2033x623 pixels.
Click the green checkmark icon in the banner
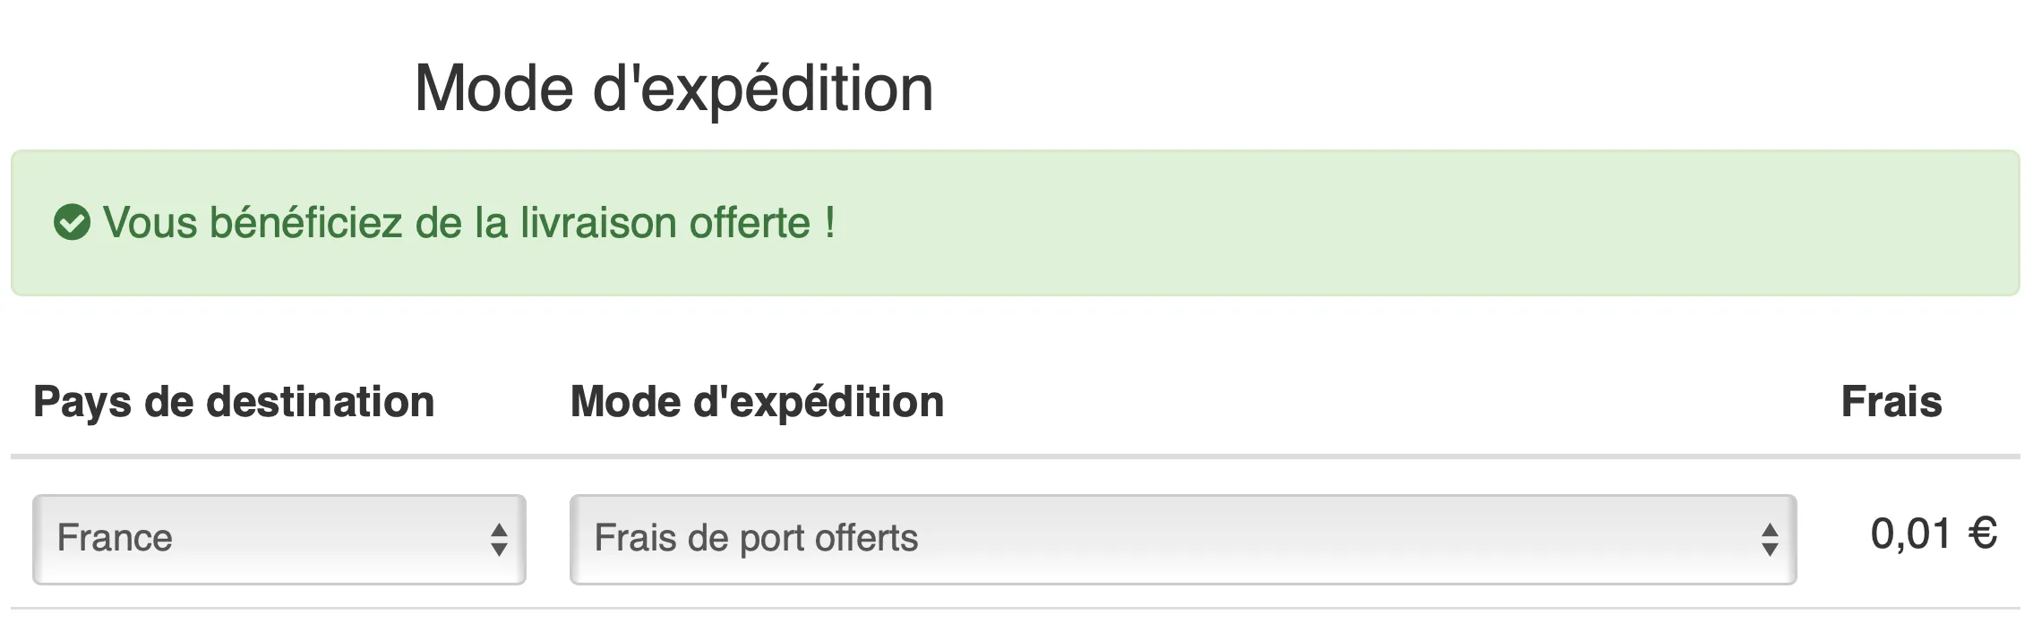pyautogui.click(x=72, y=223)
